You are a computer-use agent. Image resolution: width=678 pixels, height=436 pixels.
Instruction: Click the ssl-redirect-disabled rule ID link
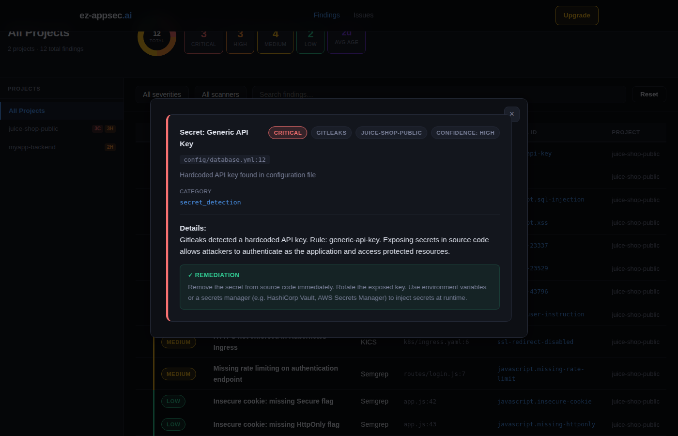coord(535,342)
